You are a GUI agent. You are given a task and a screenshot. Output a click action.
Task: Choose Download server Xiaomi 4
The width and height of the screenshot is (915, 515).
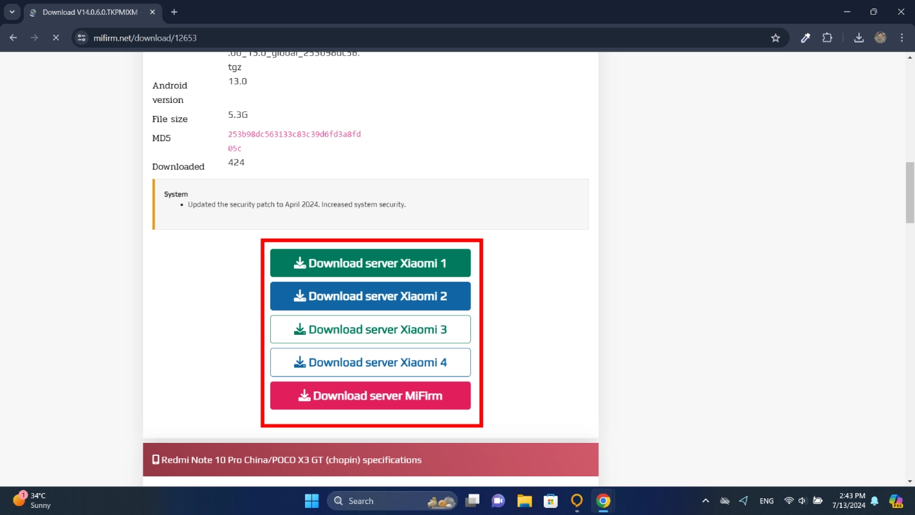coord(370,362)
